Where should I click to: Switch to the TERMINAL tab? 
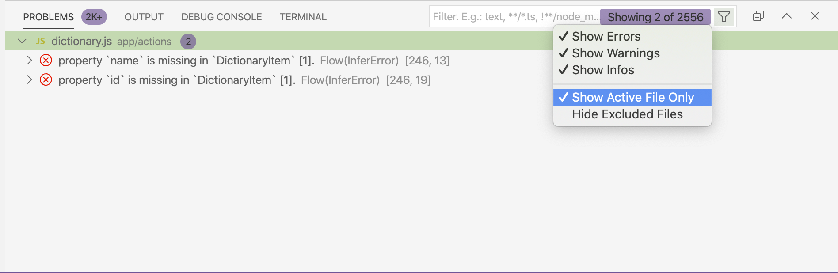click(303, 17)
